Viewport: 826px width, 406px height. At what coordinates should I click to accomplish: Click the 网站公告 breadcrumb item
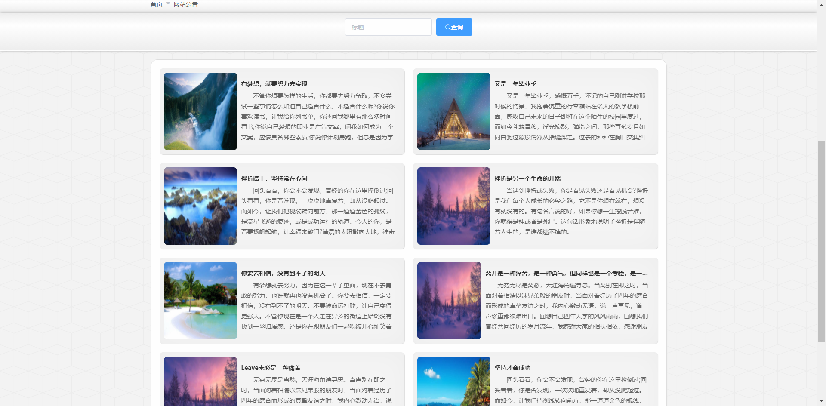(186, 4)
